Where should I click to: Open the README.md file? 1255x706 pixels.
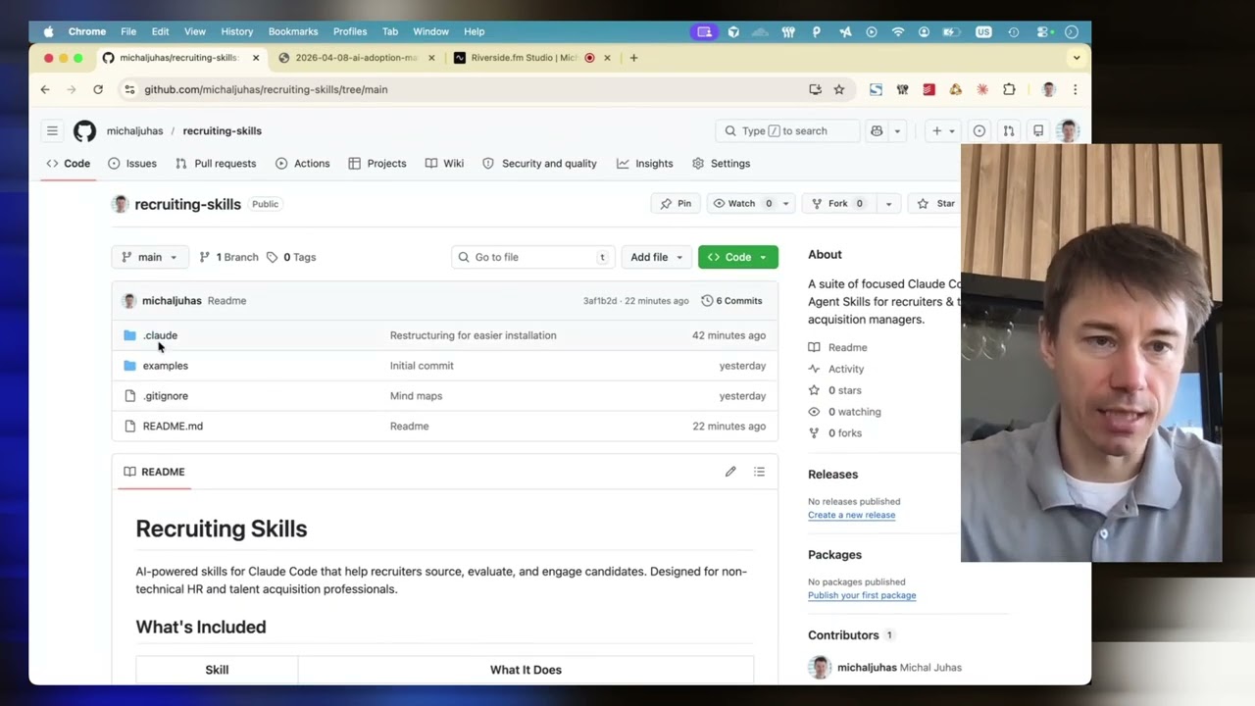(x=173, y=427)
